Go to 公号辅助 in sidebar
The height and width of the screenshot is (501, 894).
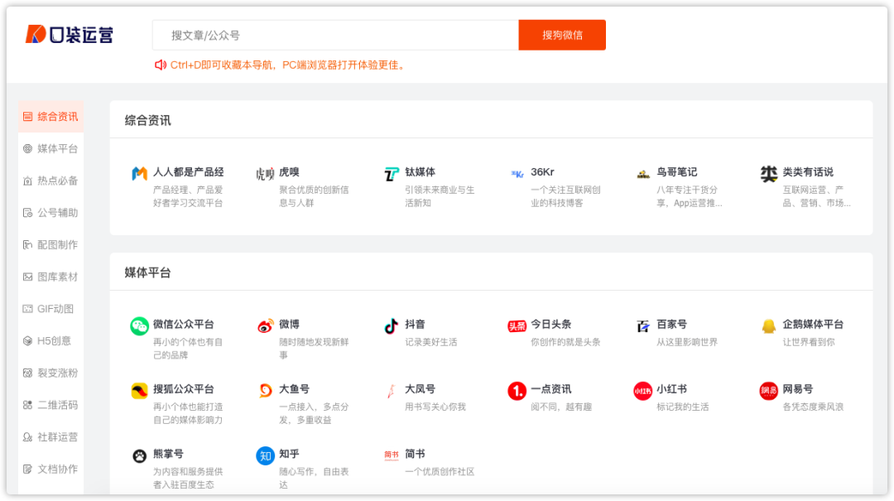coord(50,212)
